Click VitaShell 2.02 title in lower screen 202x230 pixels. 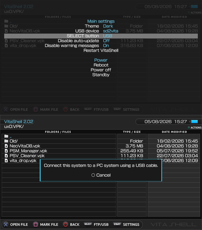click(x=19, y=121)
